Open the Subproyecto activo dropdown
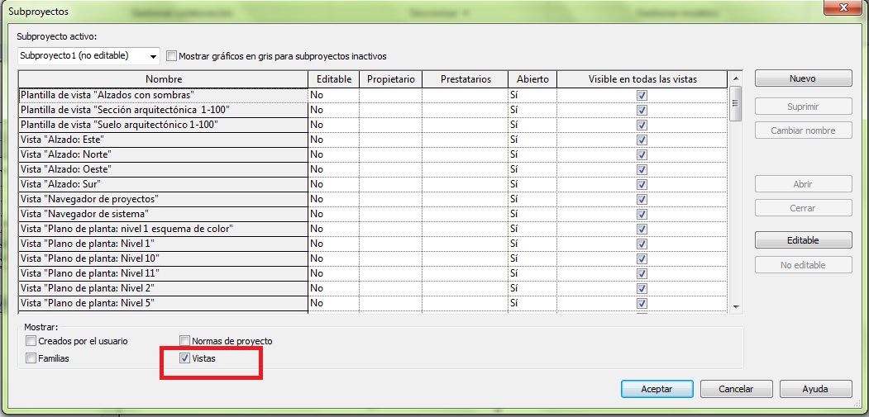Viewport: 869px width, 417px height. (154, 56)
